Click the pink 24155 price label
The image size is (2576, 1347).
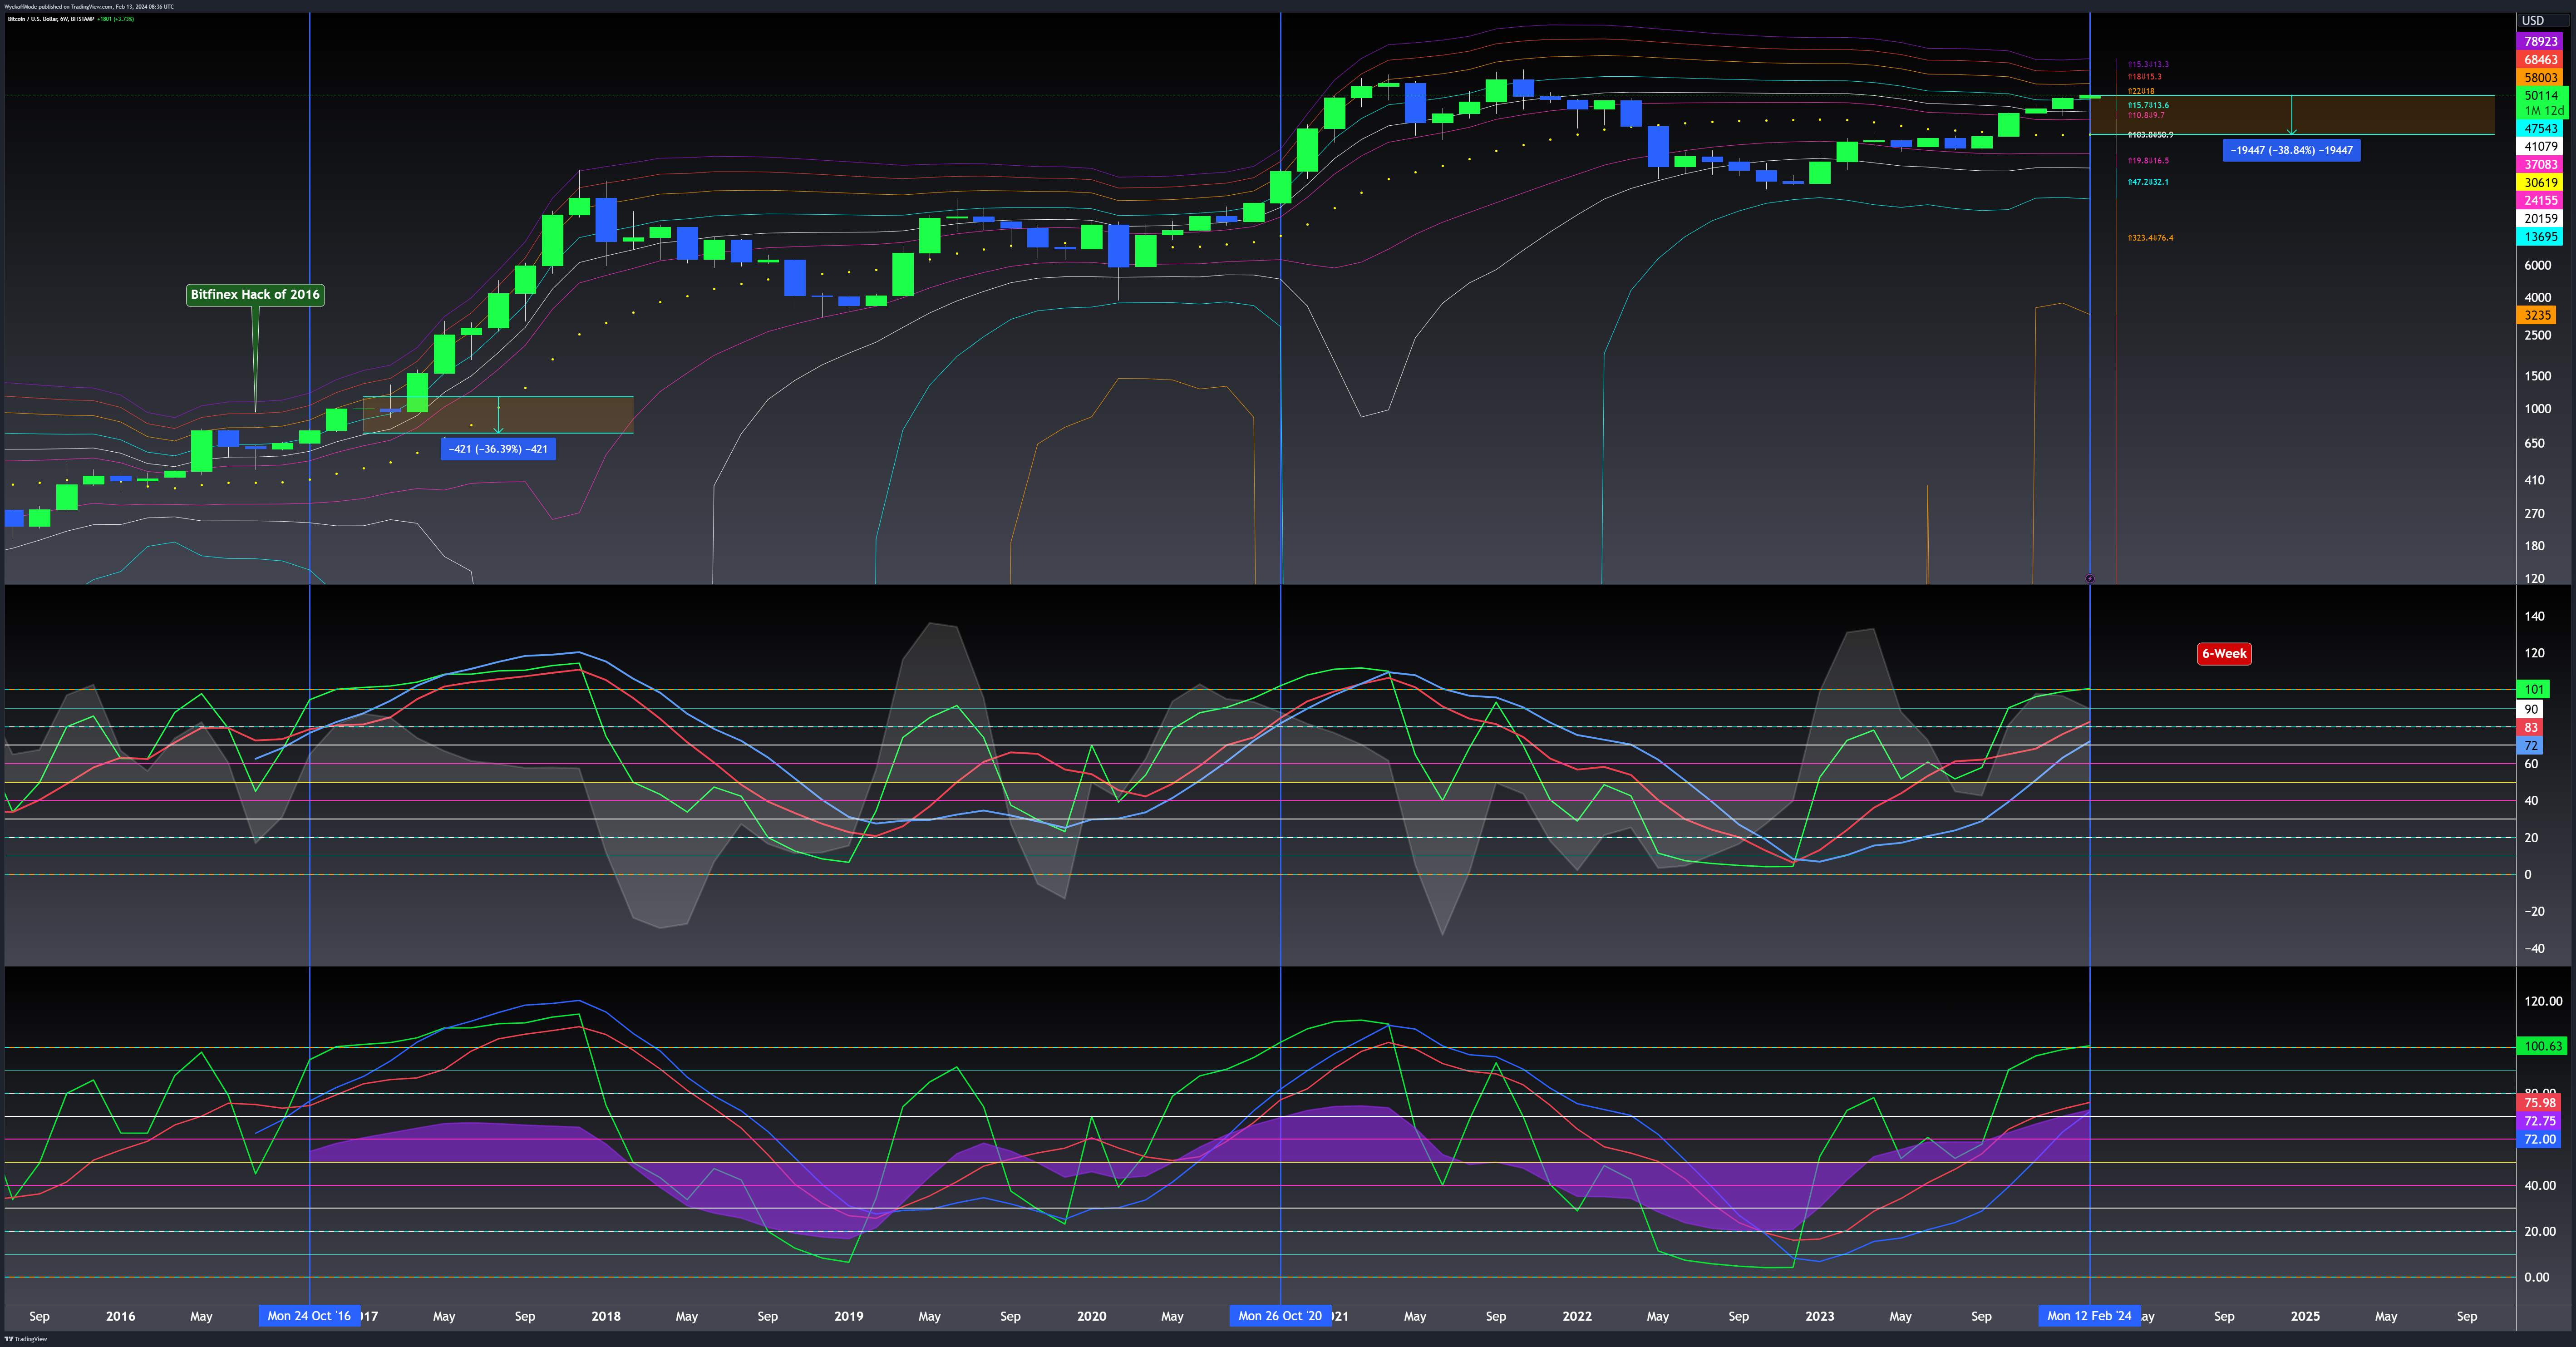click(2540, 201)
